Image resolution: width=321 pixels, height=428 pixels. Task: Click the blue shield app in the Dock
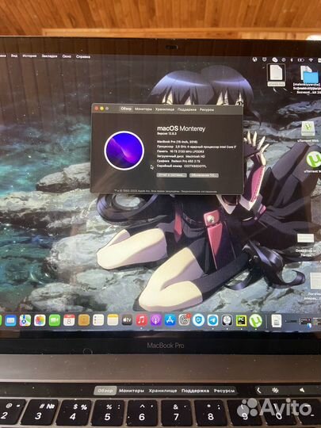point(198,320)
